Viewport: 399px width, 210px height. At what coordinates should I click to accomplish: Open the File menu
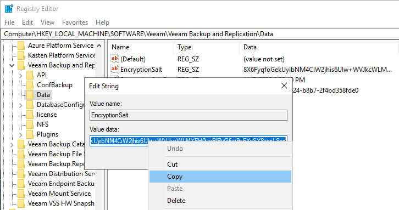coord(9,22)
